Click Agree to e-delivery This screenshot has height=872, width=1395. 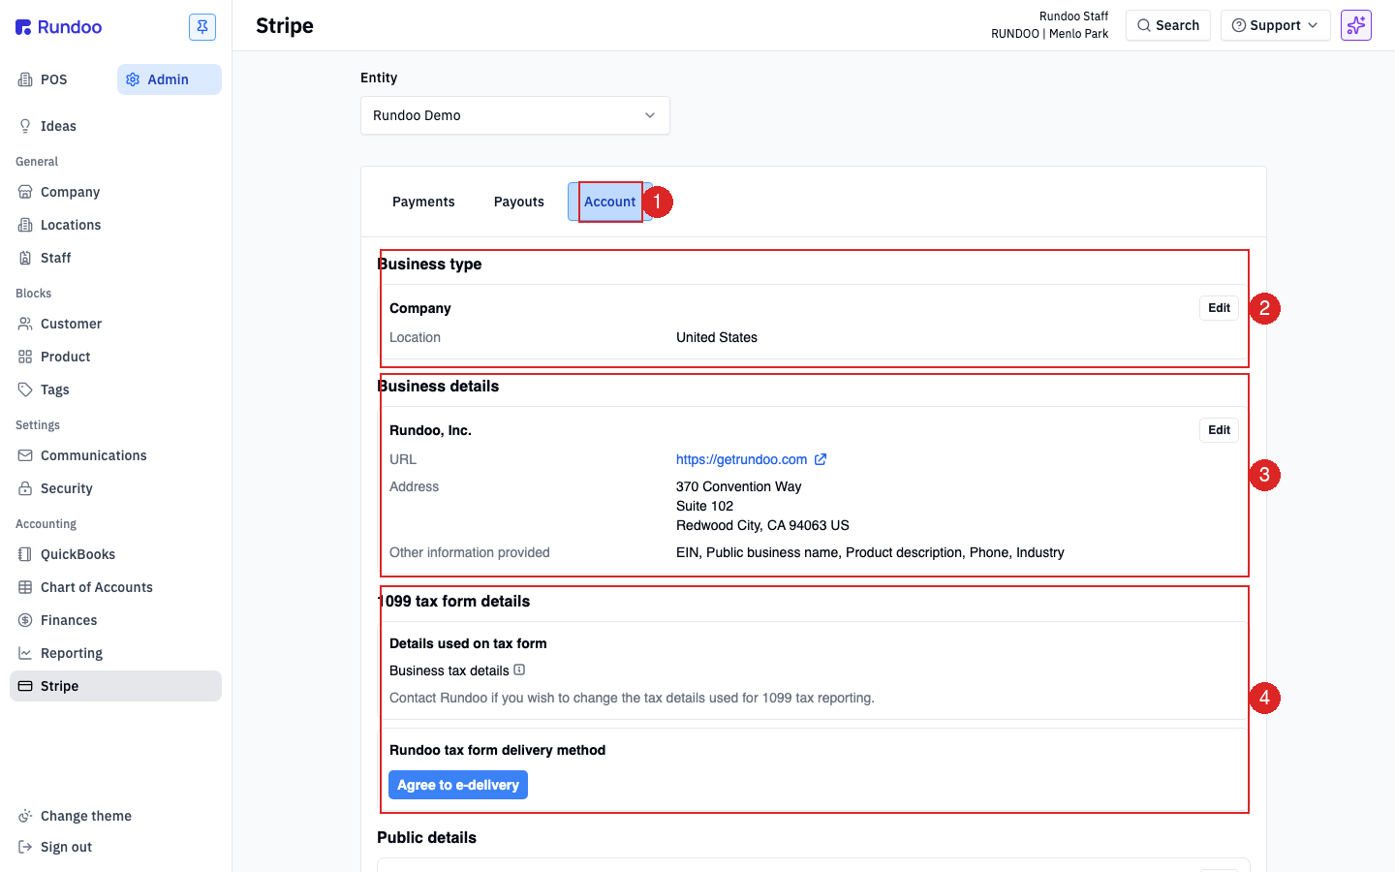[458, 785]
